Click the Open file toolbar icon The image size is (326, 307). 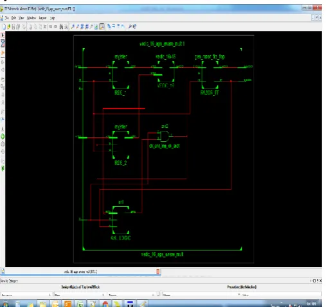click(x=8, y=26)
